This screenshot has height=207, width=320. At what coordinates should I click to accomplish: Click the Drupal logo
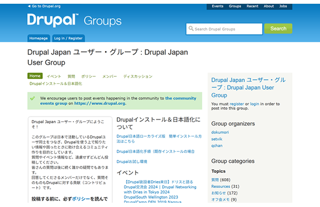click(x=53, y=20)
